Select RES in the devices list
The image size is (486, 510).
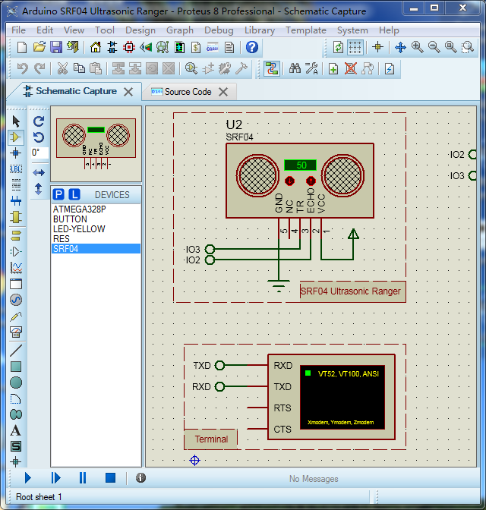96,239
